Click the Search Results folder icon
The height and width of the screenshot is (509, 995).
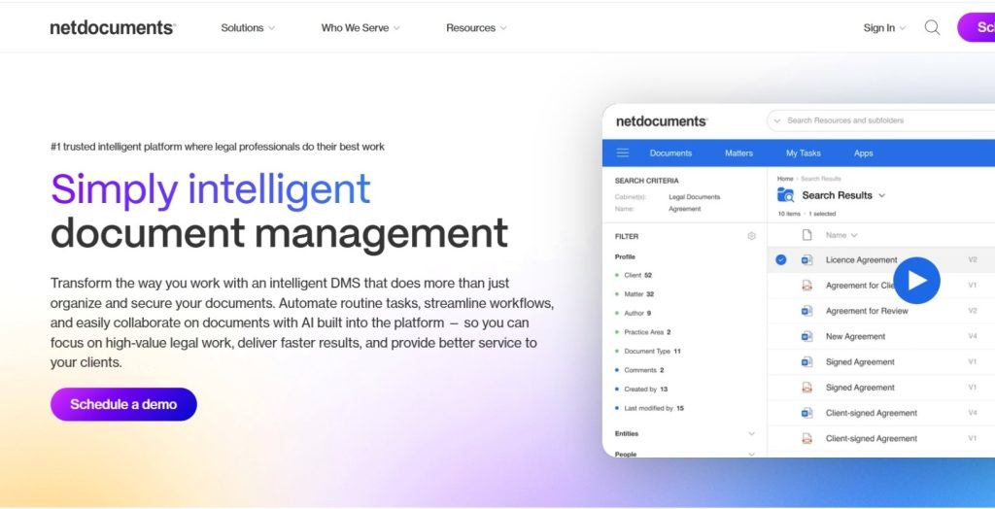point(785,195)
